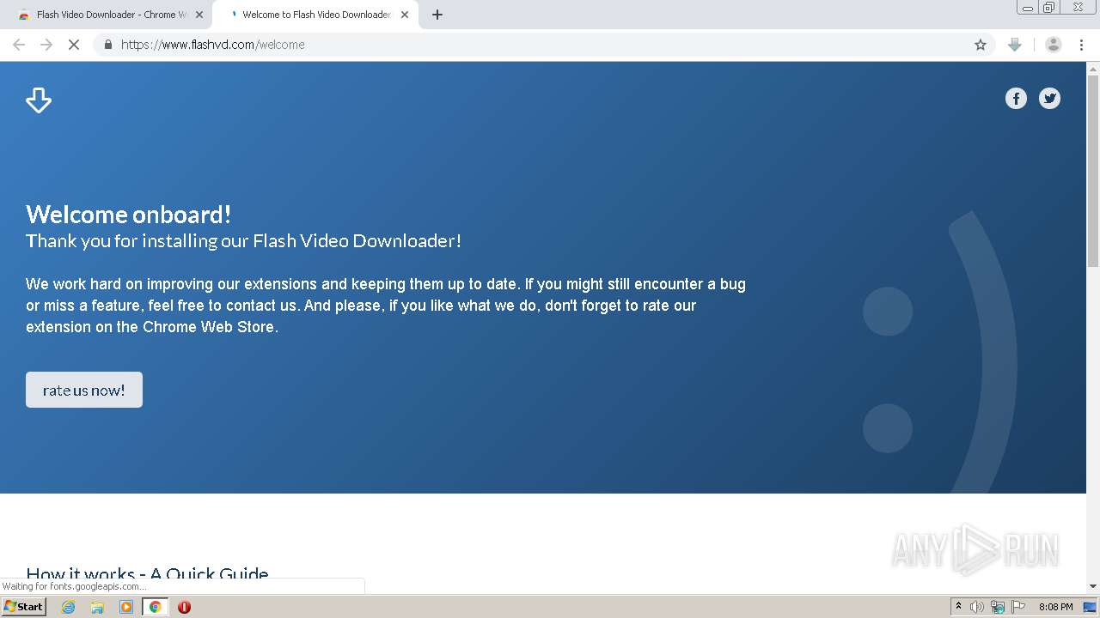This screenshot has width=1100, height=618.
Task: Click the Thank you for installing subtitle
Action: point(243,240)
